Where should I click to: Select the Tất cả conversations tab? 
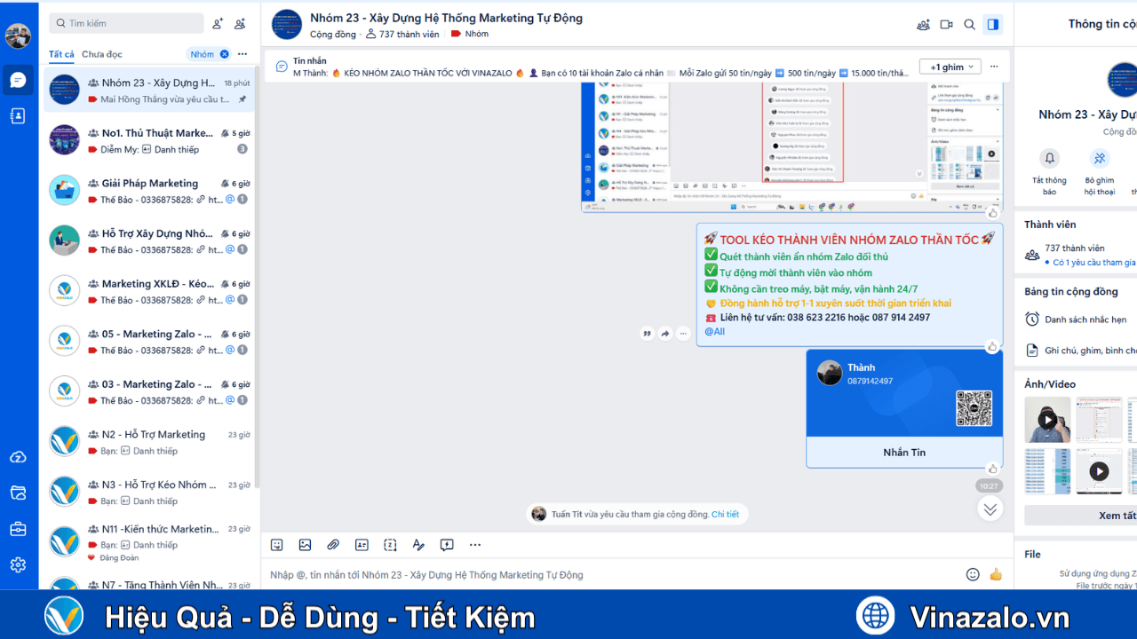pyautogui.click(x=61, y=54)
